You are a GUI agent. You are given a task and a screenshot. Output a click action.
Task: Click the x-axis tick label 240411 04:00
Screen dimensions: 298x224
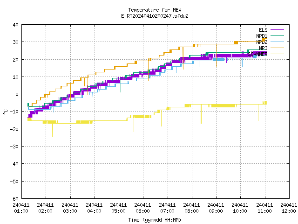[x=94, y=208]
